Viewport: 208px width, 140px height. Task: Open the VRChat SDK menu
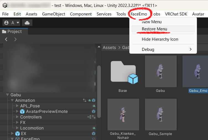point(176,14)
